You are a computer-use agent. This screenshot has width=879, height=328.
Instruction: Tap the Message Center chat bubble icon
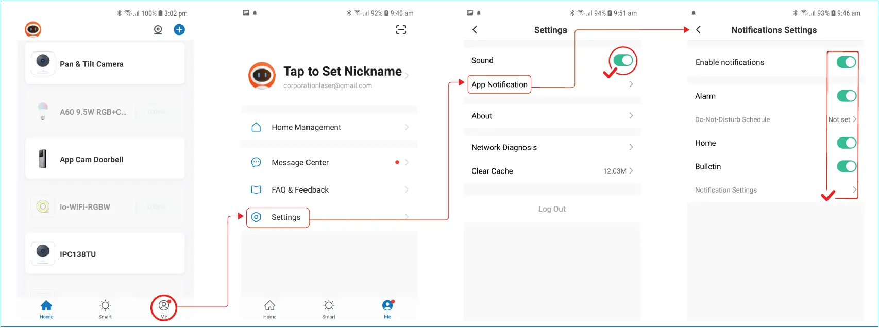pyautogui.click(x=256, y=162)
